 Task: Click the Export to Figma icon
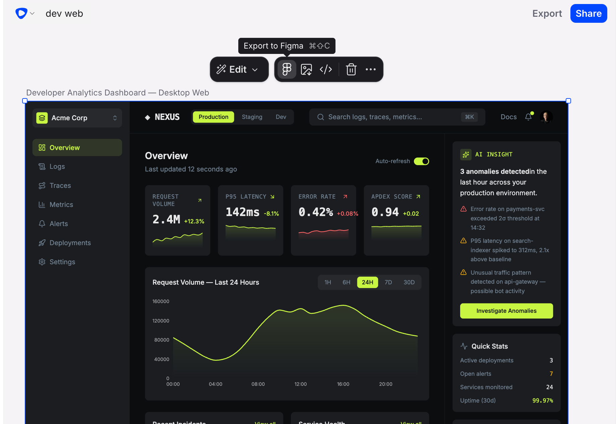coord(287,69)
